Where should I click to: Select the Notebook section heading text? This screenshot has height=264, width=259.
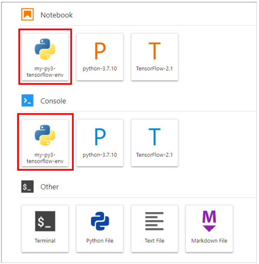coord(56,15)
